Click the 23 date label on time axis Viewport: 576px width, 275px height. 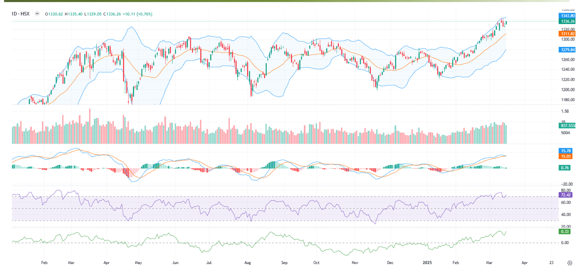point(551,262)
